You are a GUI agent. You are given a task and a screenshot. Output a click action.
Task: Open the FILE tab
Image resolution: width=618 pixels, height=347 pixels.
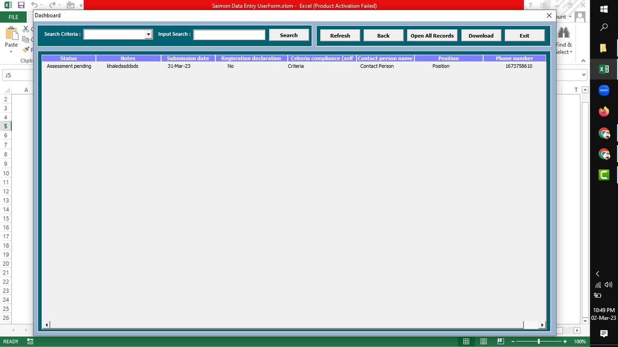pos(13,17)
